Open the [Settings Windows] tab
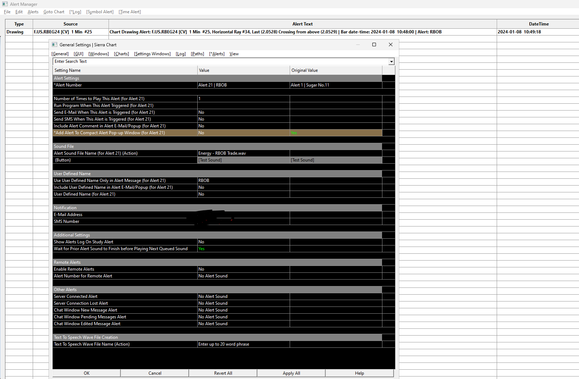 point(152,54)
